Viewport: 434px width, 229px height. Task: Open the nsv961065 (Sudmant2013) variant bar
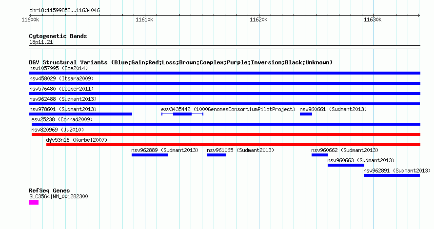(x=217, y=155)
